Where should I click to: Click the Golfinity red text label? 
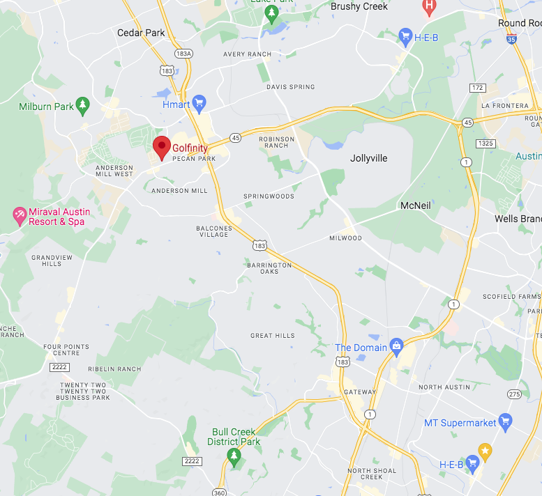pos(190,148)
